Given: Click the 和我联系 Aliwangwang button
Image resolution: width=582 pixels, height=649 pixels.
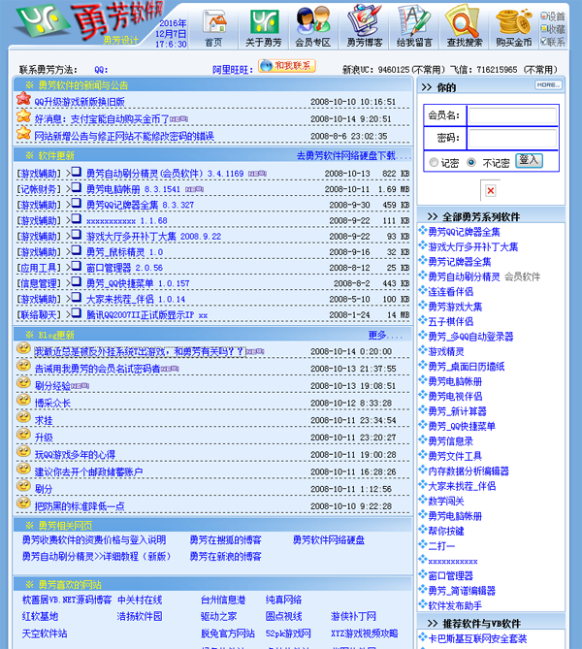Looking at the screenshot, I should (287, 66).
